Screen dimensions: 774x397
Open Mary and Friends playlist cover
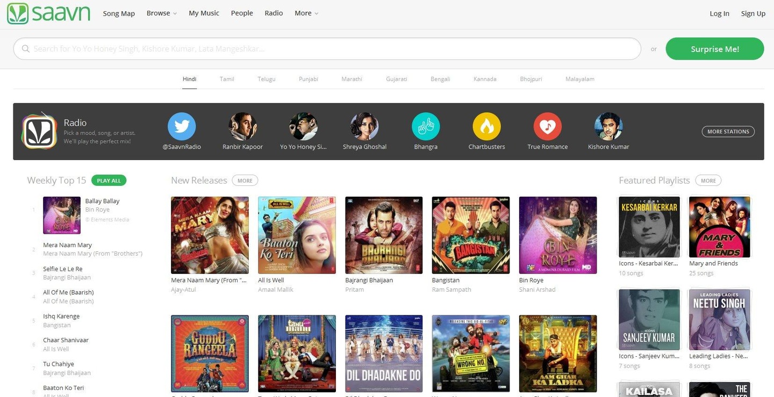[x=720, y=227]
